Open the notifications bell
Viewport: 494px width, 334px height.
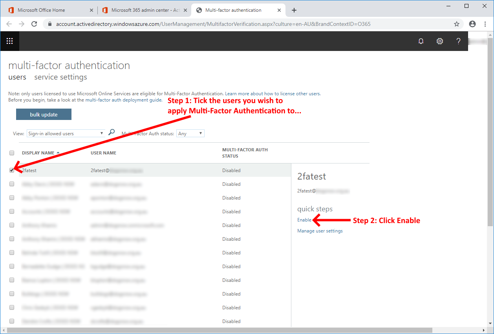421,41
